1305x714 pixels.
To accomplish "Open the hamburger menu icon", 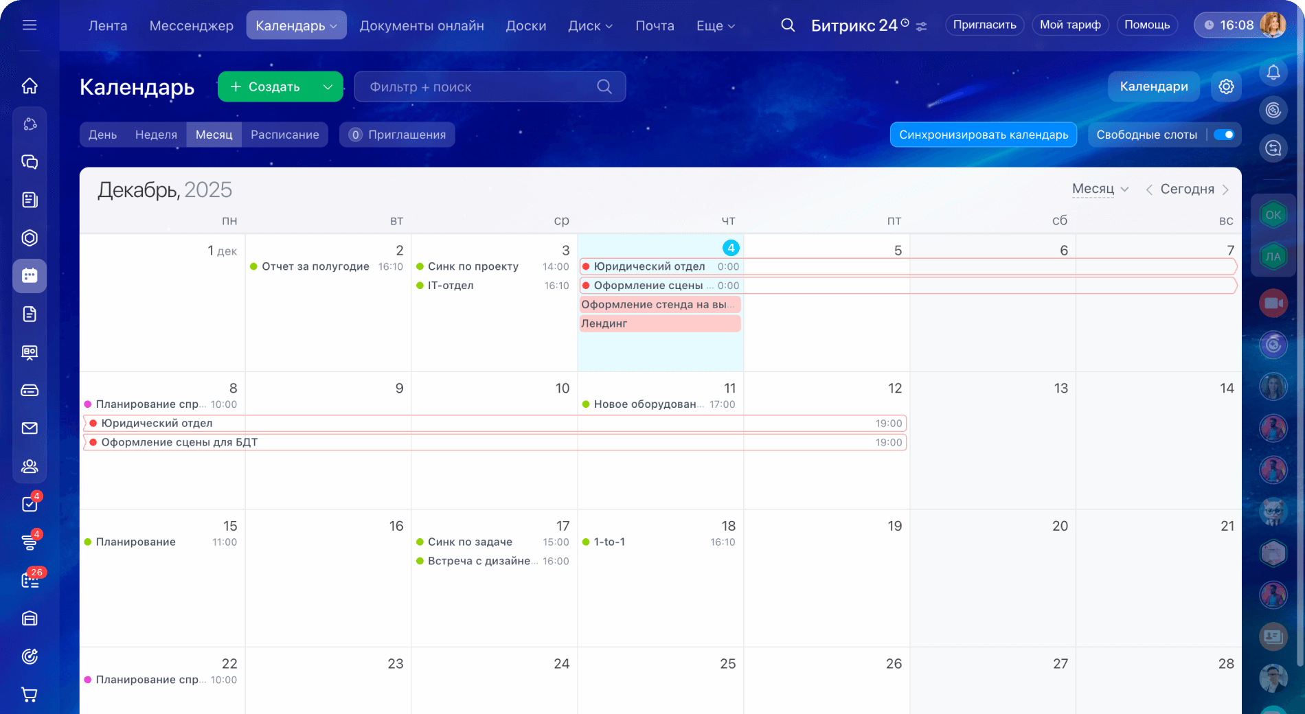I will point(30,25).
